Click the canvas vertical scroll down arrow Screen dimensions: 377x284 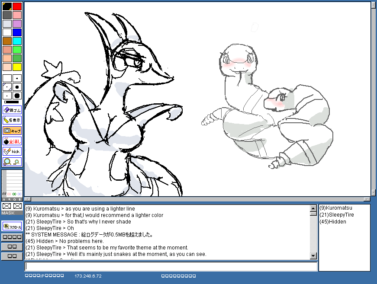coord(374,192)
